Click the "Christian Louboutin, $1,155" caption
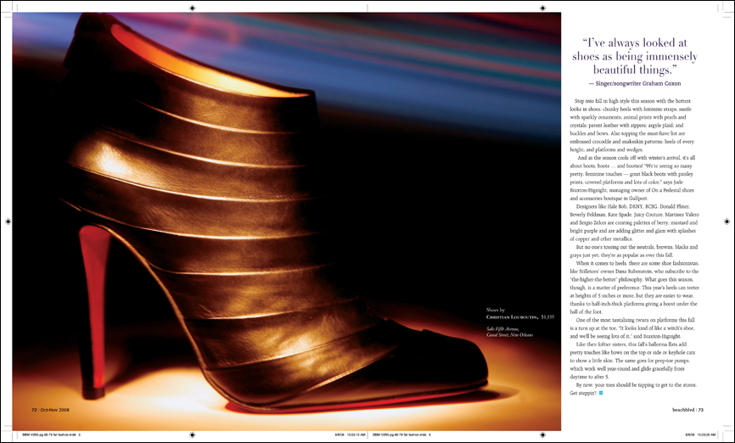This screenshot has width=735, height=443. (x=519, y=317)
